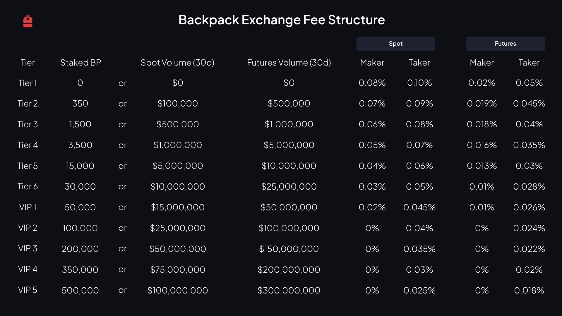562x316 pixels.
Task: Select the Spot fee tab
Action: (x=395, y=44)
